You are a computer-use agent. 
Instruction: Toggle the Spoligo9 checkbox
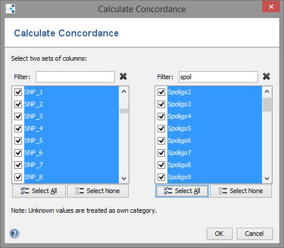click(x=161, y=177)
